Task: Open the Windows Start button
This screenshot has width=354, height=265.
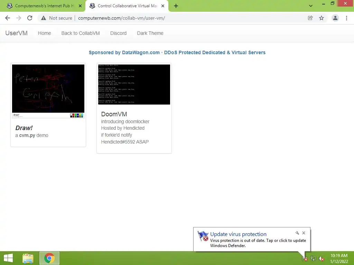Action: click(8, 258)
